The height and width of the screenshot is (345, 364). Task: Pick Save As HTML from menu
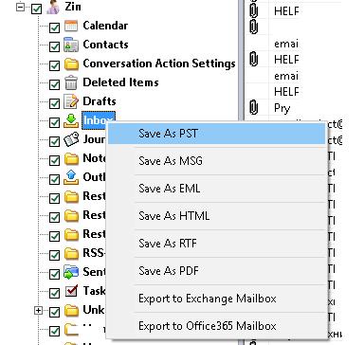[217, 216]
